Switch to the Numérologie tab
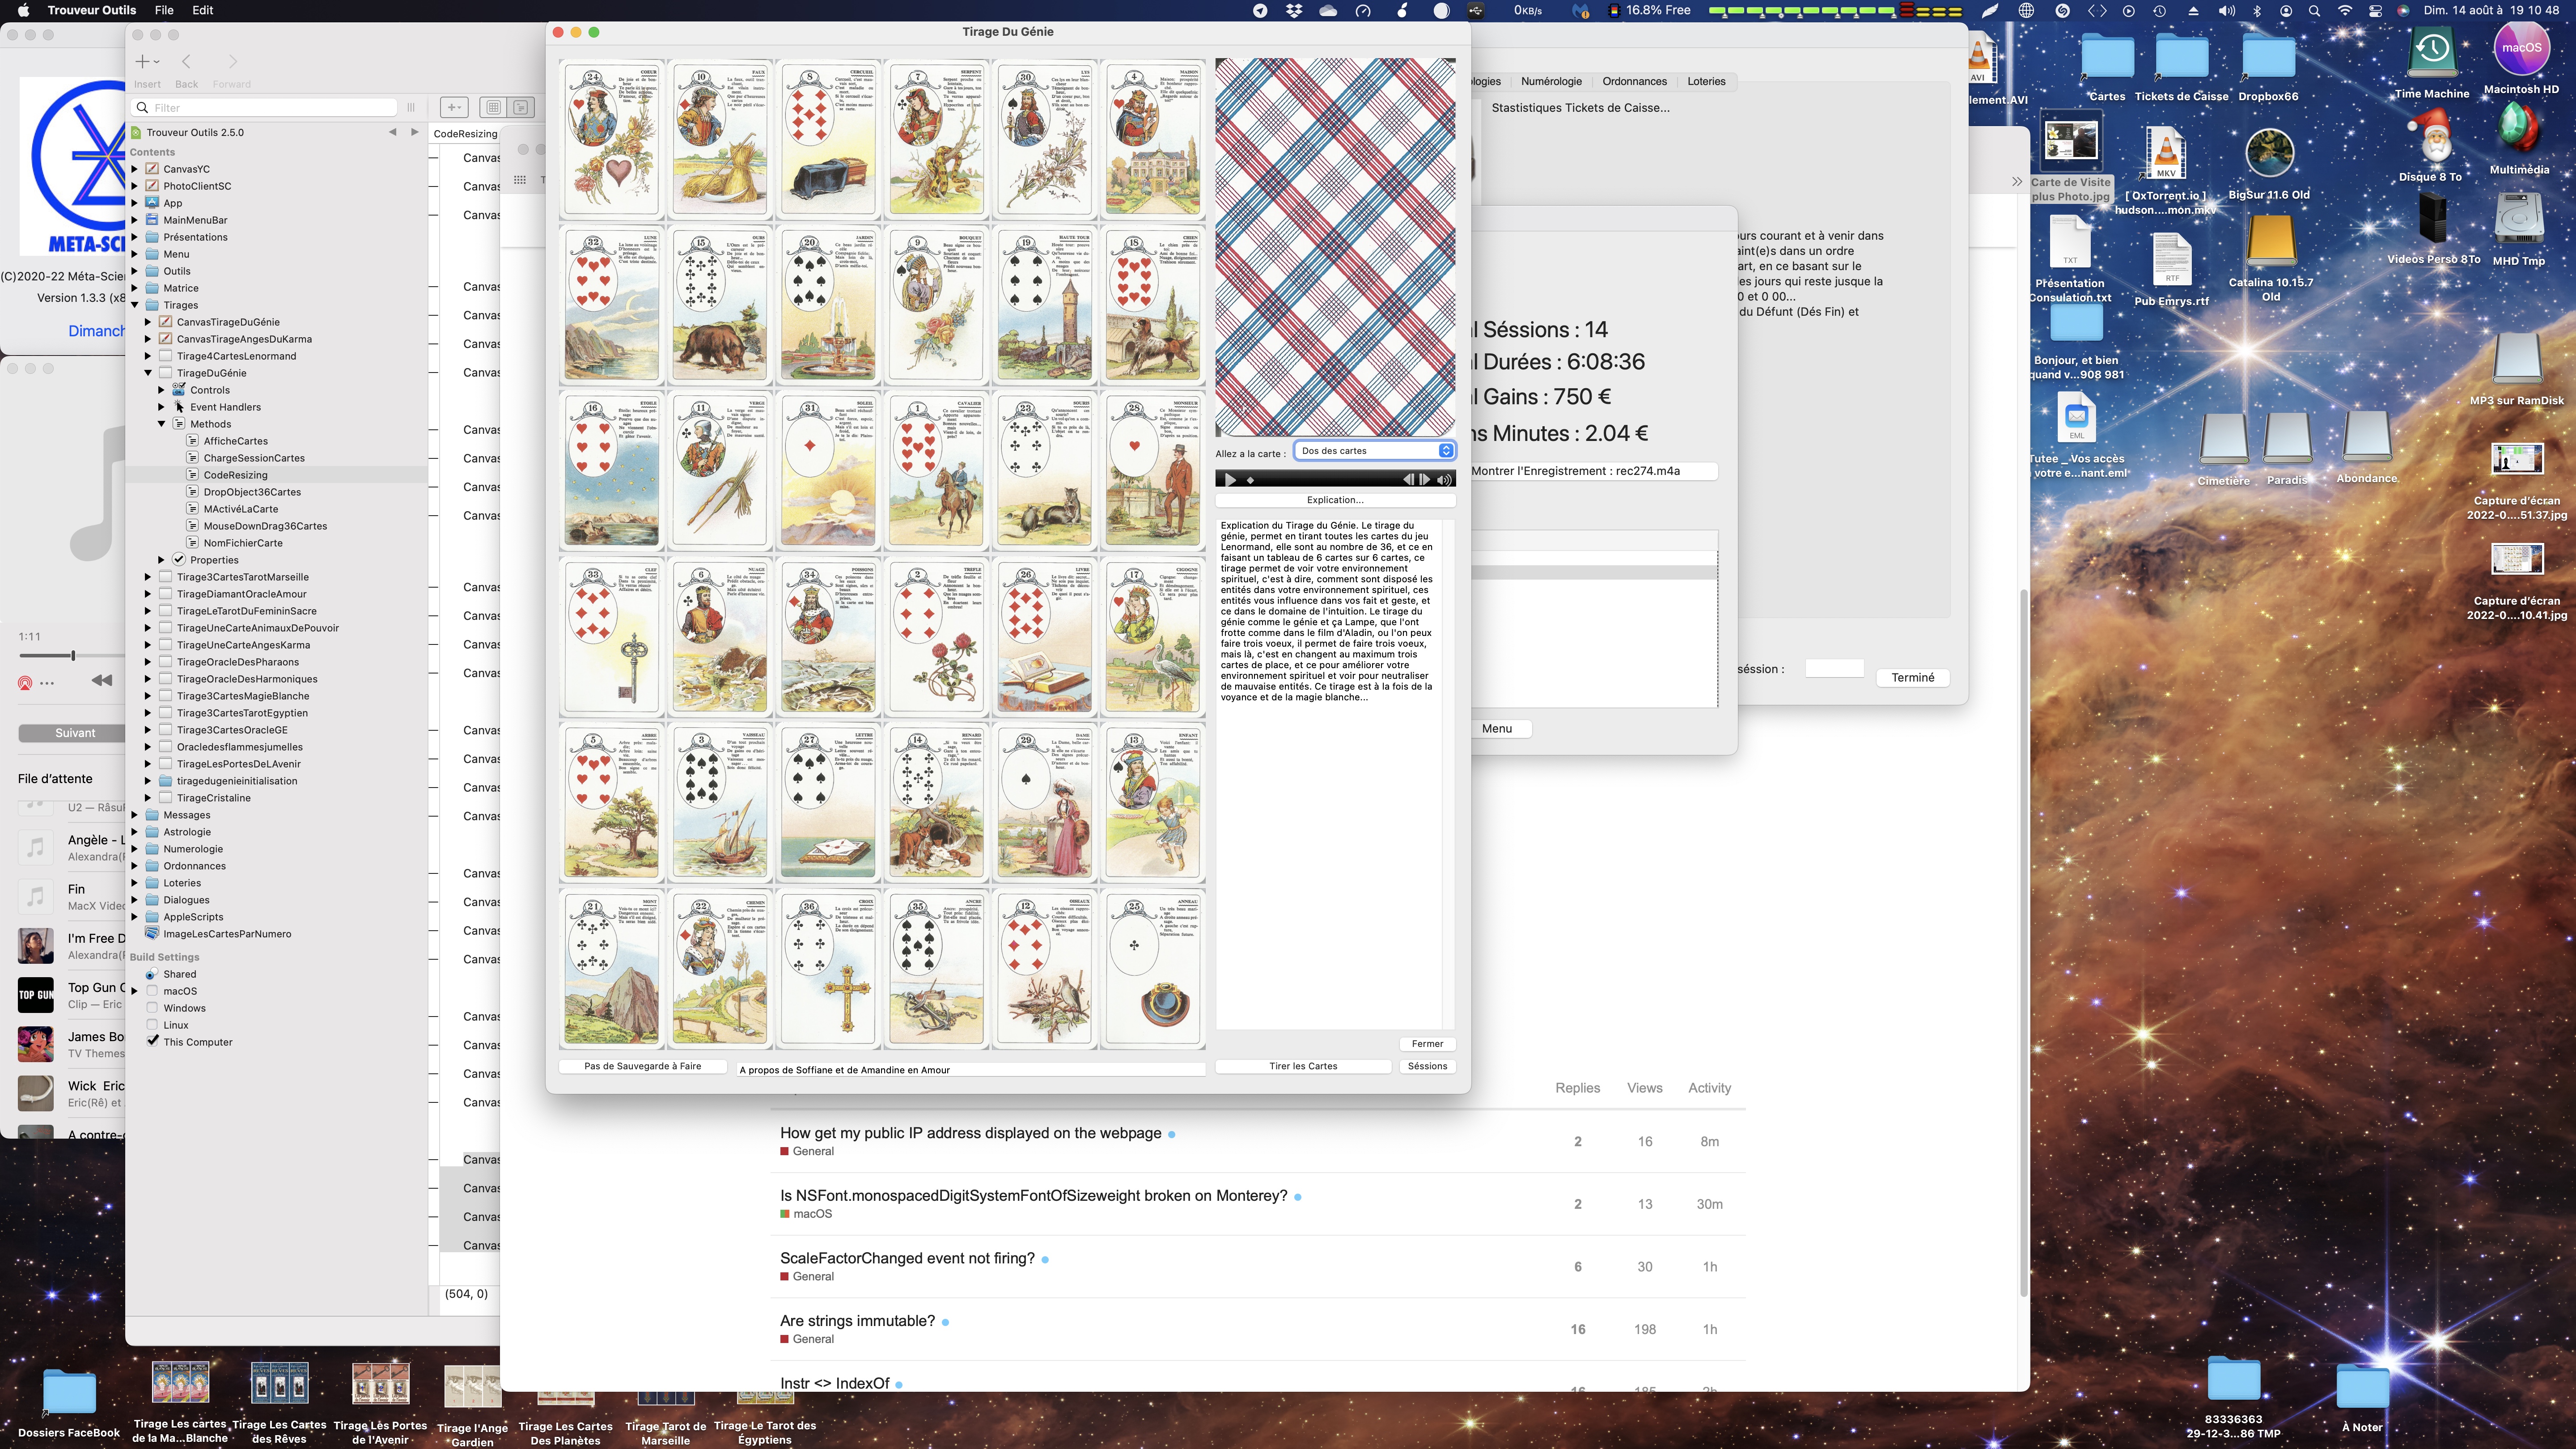 (x=1551, y=81)
